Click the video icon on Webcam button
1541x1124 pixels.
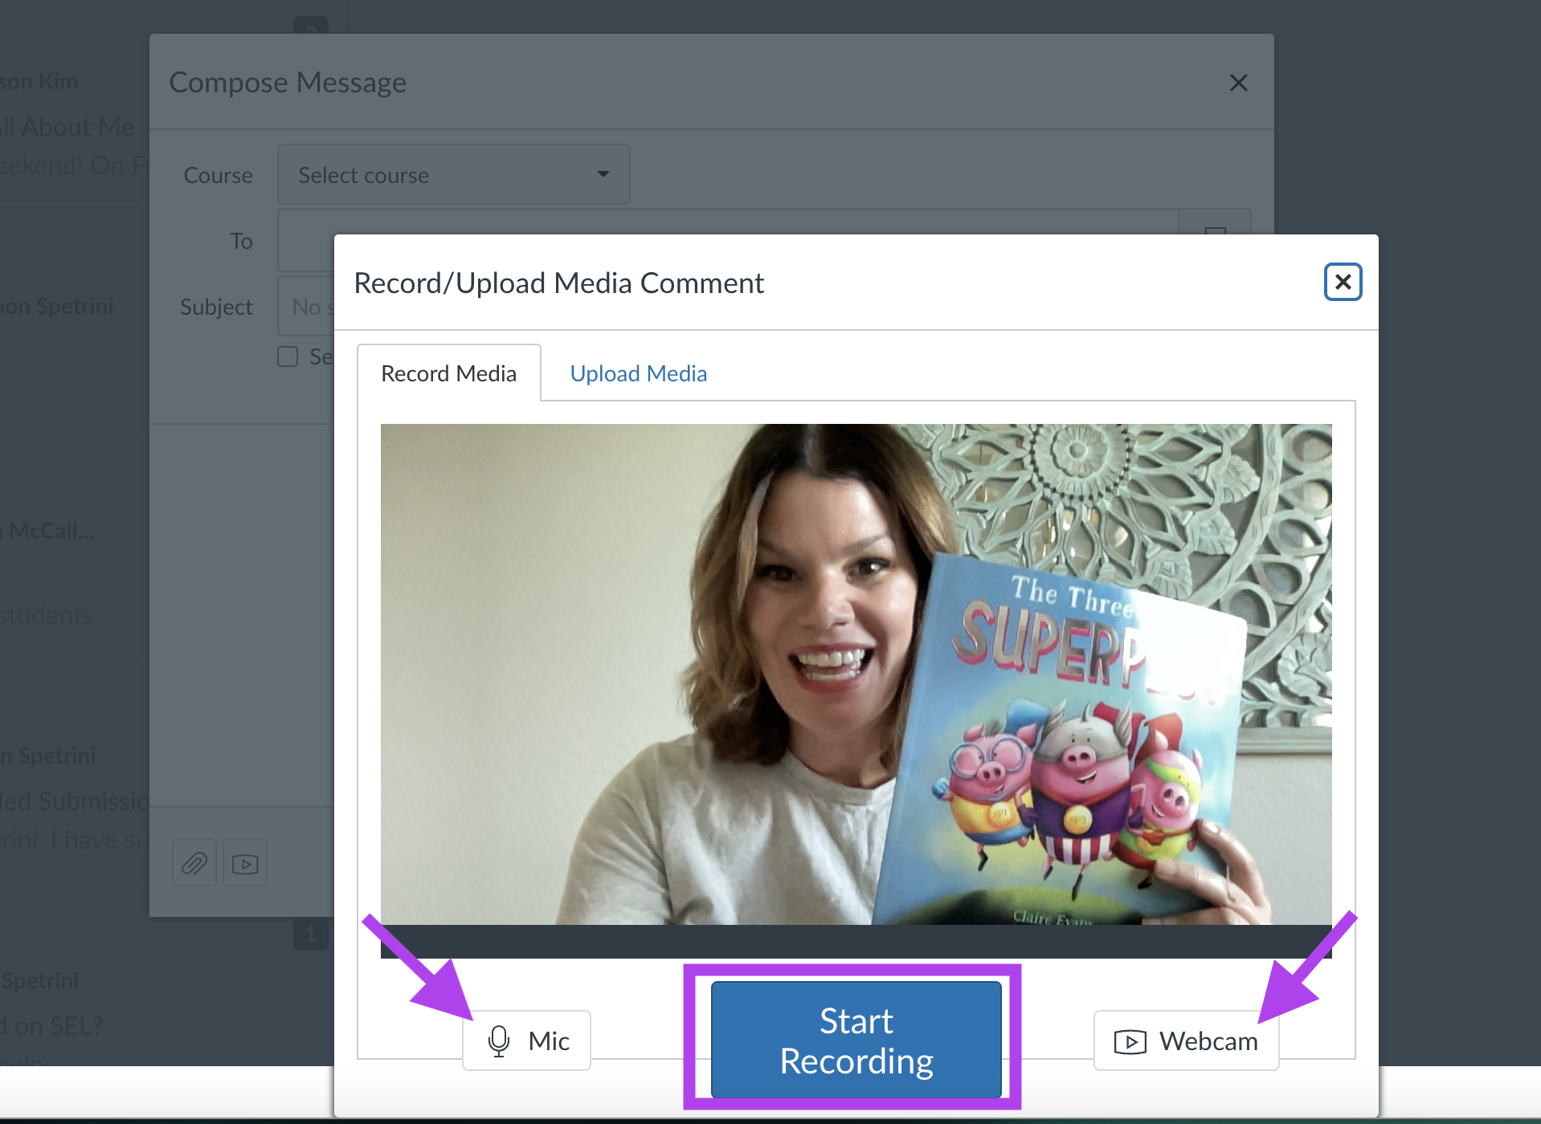1130,1042
